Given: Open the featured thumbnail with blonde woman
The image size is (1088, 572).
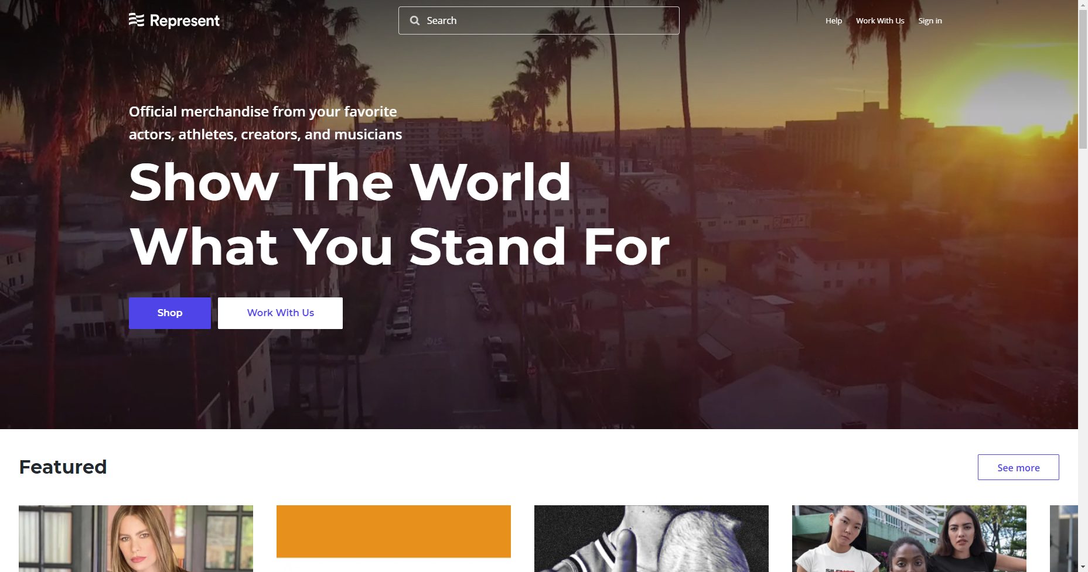Looking at the screenshot, I should tap(136, 539).
